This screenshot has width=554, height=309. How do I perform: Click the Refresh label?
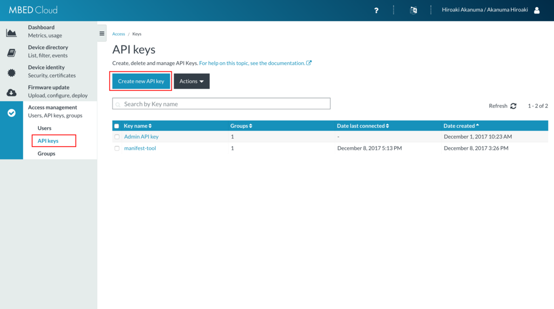tap(498, 106)
